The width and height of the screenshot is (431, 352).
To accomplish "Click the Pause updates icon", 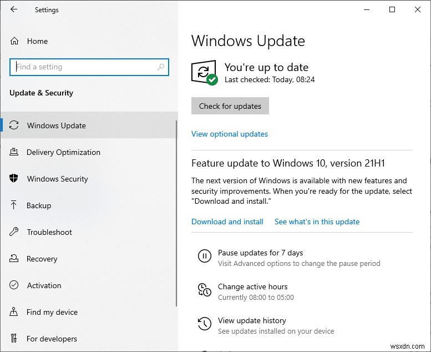I will (204, 256).
